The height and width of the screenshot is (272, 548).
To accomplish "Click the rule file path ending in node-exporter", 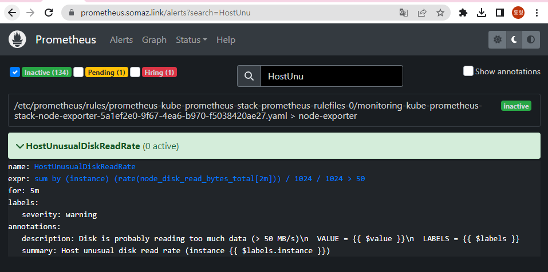I will tap(248, 110).
